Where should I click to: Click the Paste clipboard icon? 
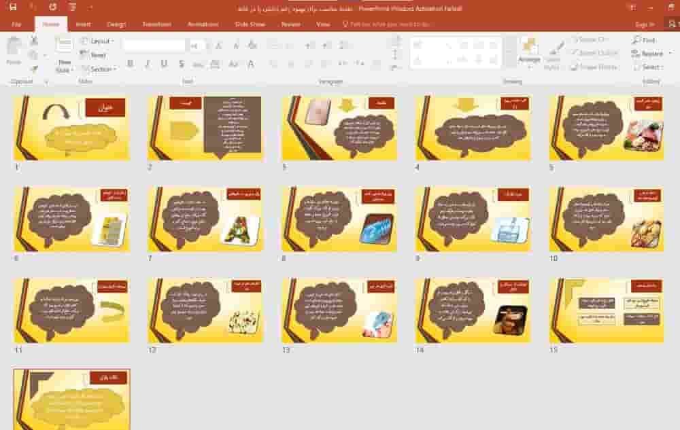tap(14, 51)
